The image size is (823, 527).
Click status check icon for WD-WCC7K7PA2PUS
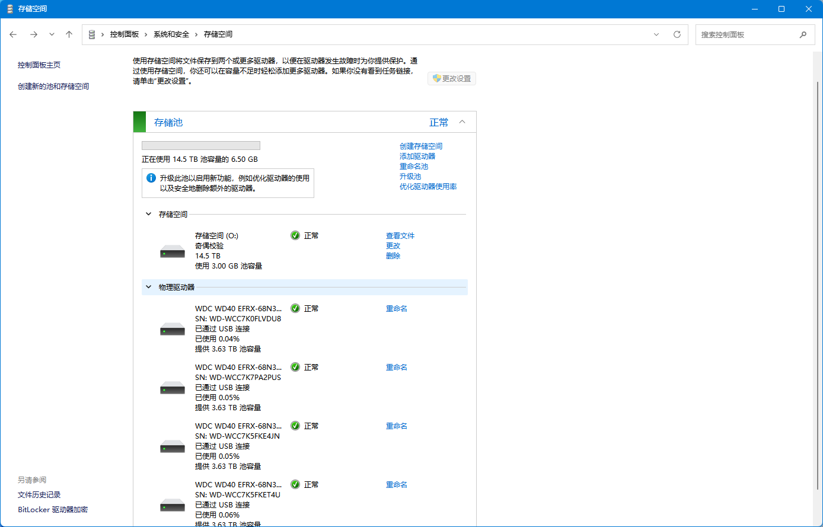click(x=295, y=367)
